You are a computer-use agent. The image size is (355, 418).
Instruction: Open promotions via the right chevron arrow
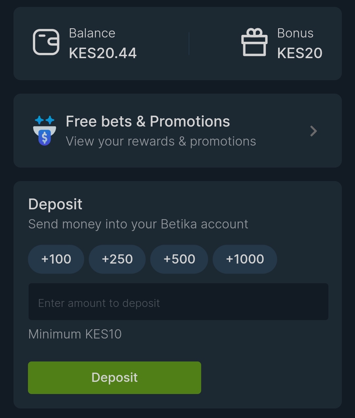[314, 131]
